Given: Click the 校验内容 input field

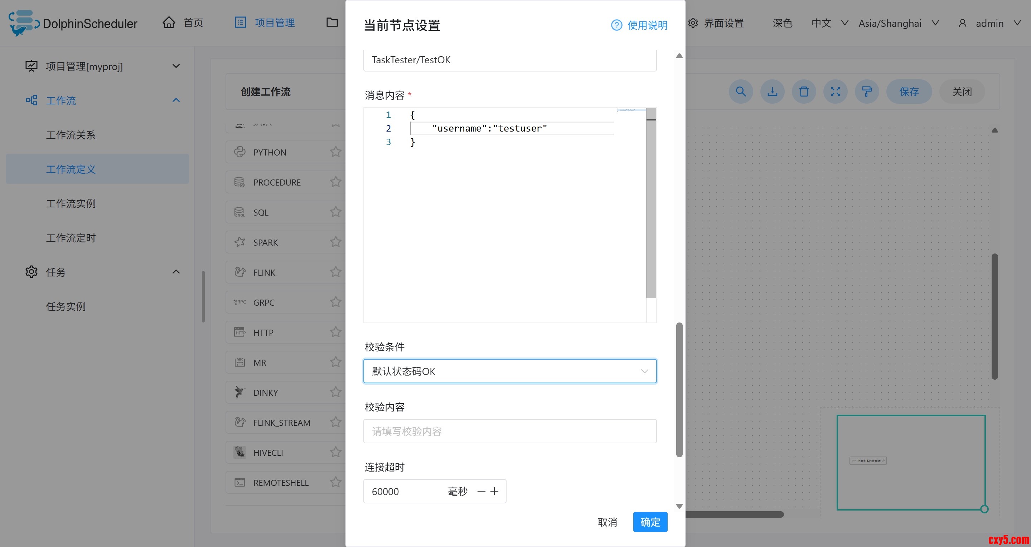Looking at the screenshot, I should click(509, 431).
